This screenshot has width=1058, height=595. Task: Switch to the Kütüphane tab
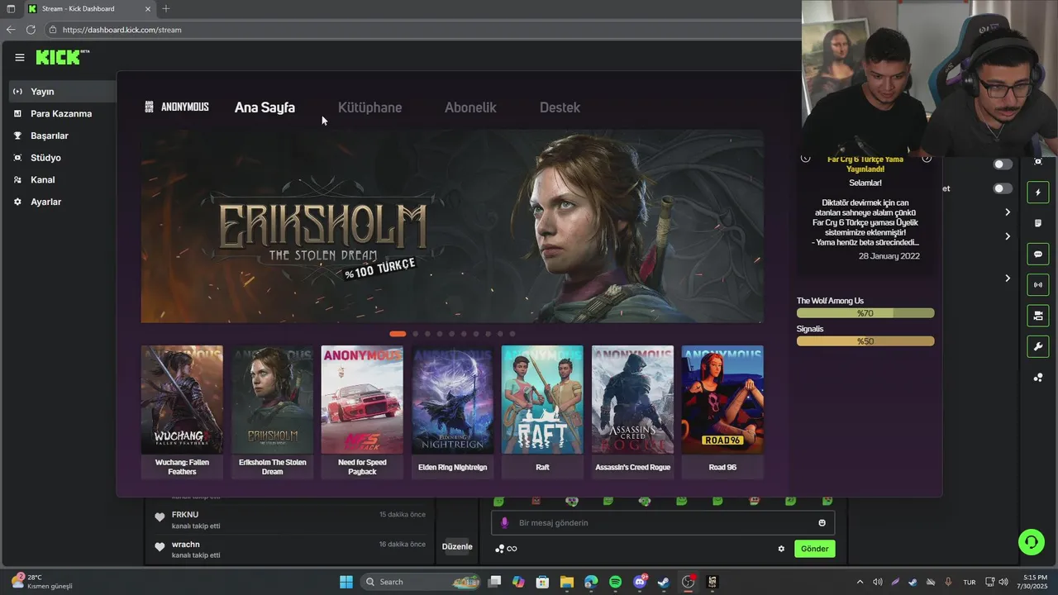pyautogui.click(x=369, y=107)
